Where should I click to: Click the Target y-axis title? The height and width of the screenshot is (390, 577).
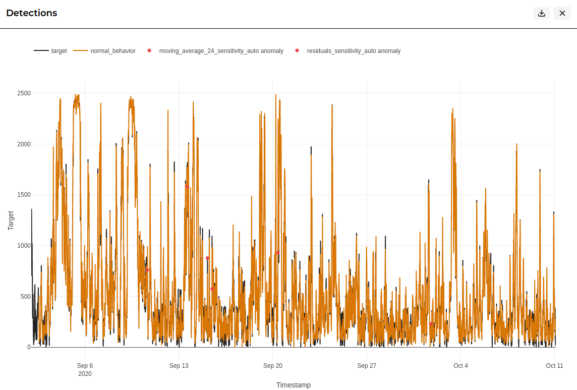(x=11, y=220)
